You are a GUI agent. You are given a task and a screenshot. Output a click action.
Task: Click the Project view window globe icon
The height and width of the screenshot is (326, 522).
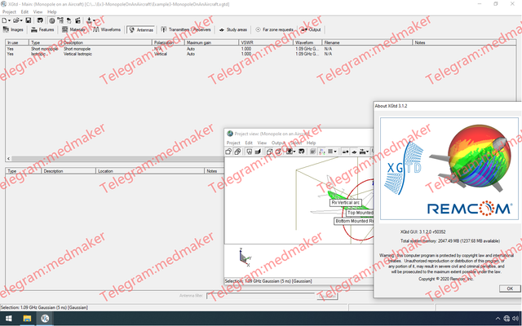click(230, 134)
